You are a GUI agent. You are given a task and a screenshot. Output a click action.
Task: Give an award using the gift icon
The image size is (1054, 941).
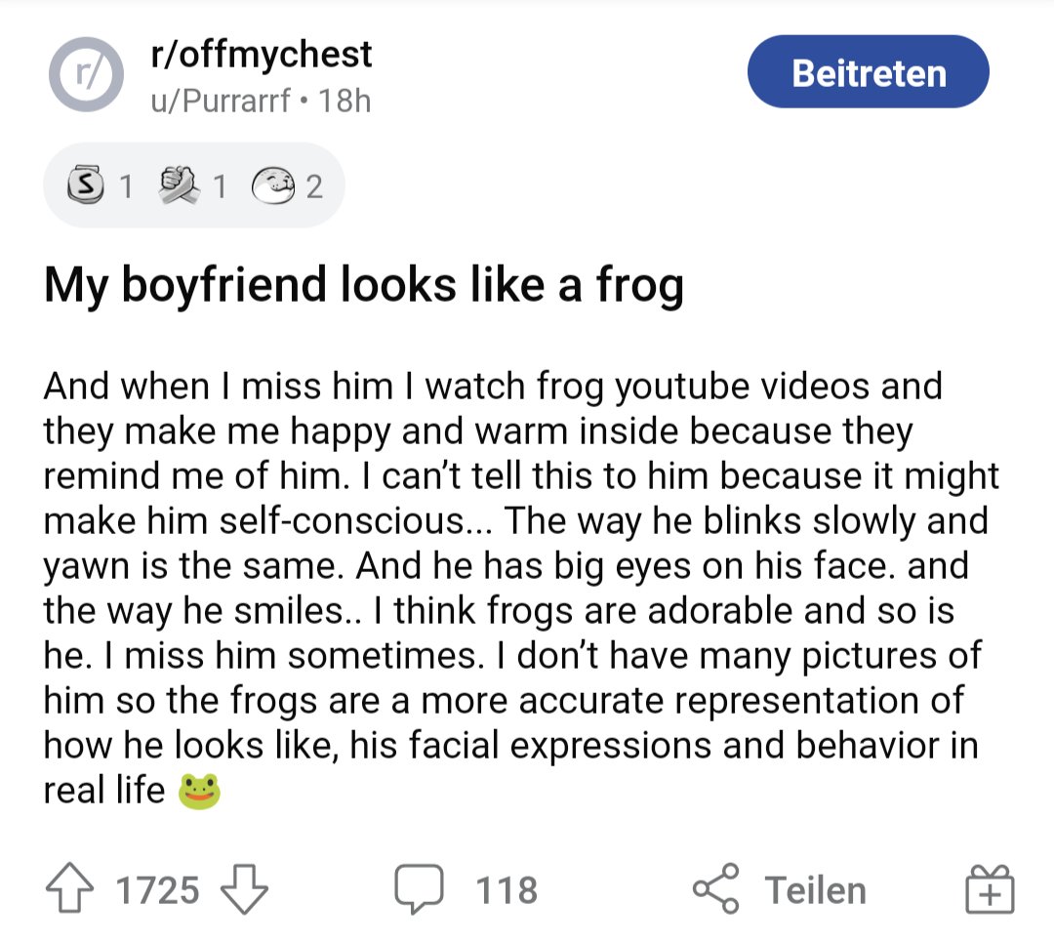coord(990,889)
